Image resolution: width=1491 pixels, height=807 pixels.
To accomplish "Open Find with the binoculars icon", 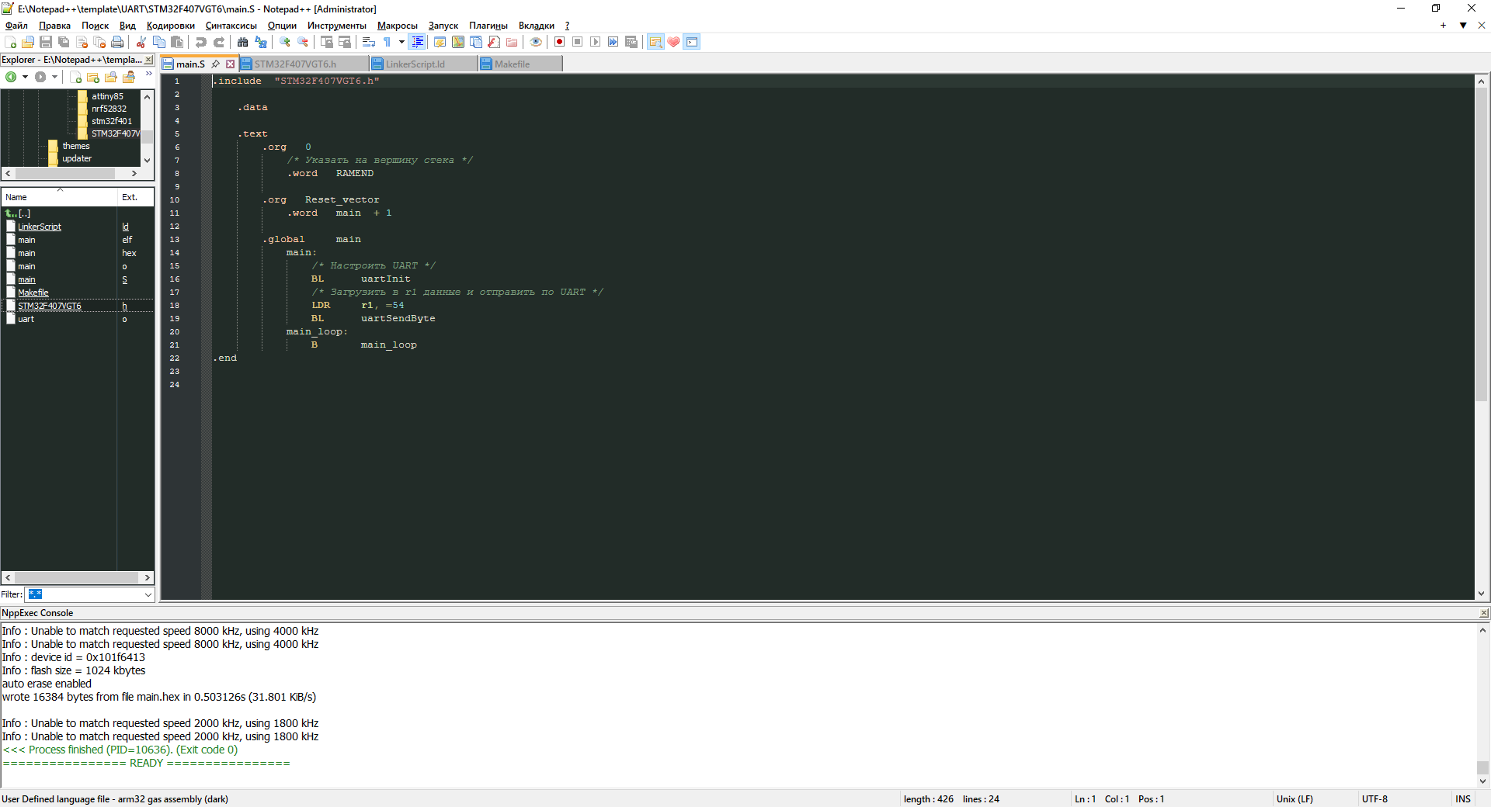I will click(x=243, y=42).
